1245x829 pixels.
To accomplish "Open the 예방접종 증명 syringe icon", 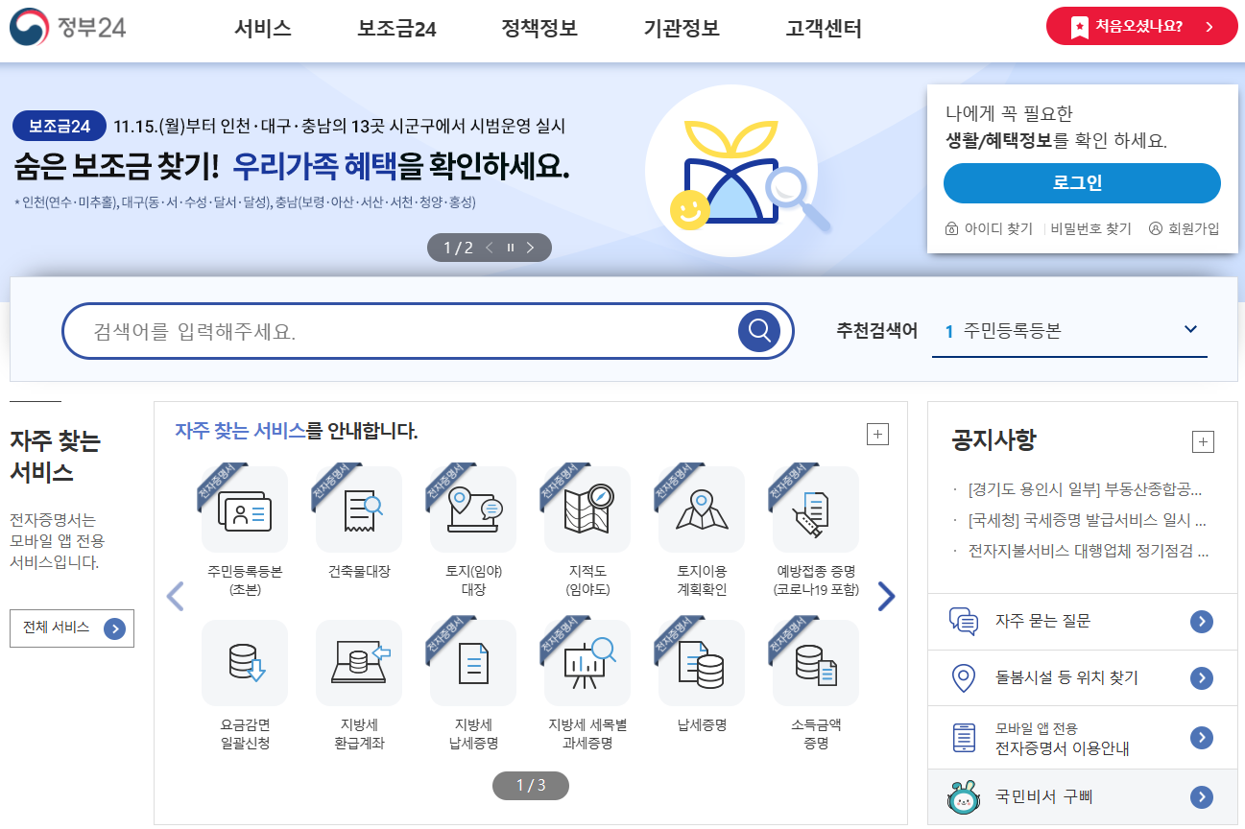I will tap(816, 509).
